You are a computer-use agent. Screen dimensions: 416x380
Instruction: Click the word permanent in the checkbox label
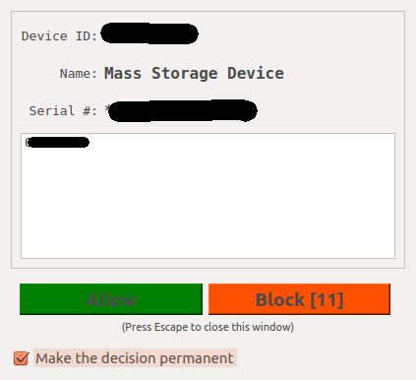pyautogui.click(x=197, y=358)
